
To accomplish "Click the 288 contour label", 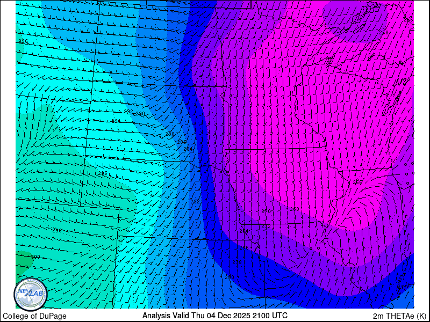I will point(170,134).
